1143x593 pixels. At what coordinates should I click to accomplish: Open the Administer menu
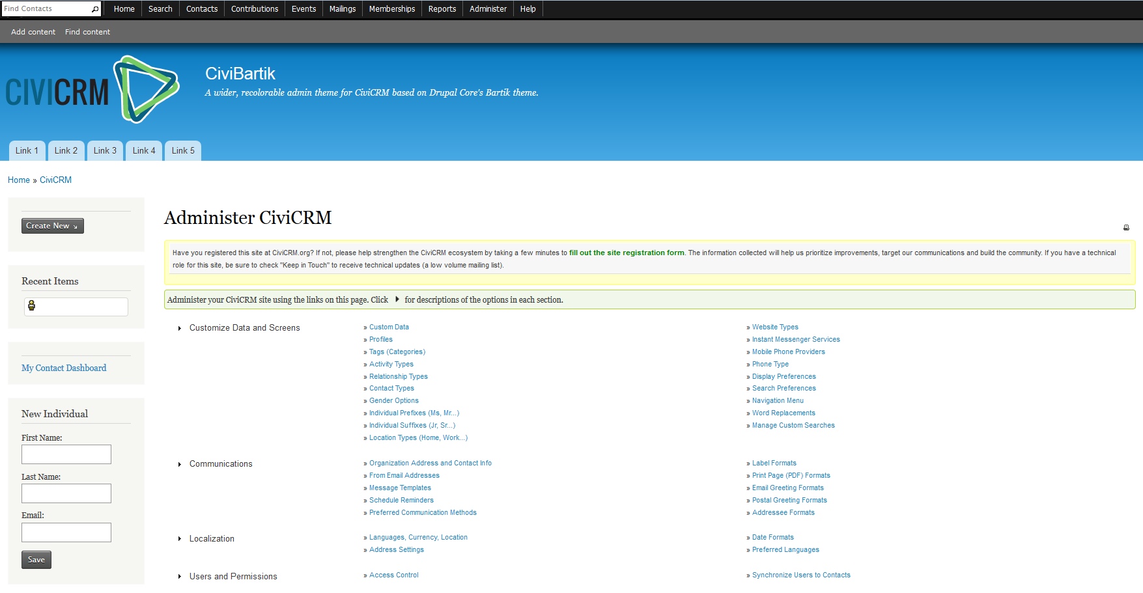point(488,9)
